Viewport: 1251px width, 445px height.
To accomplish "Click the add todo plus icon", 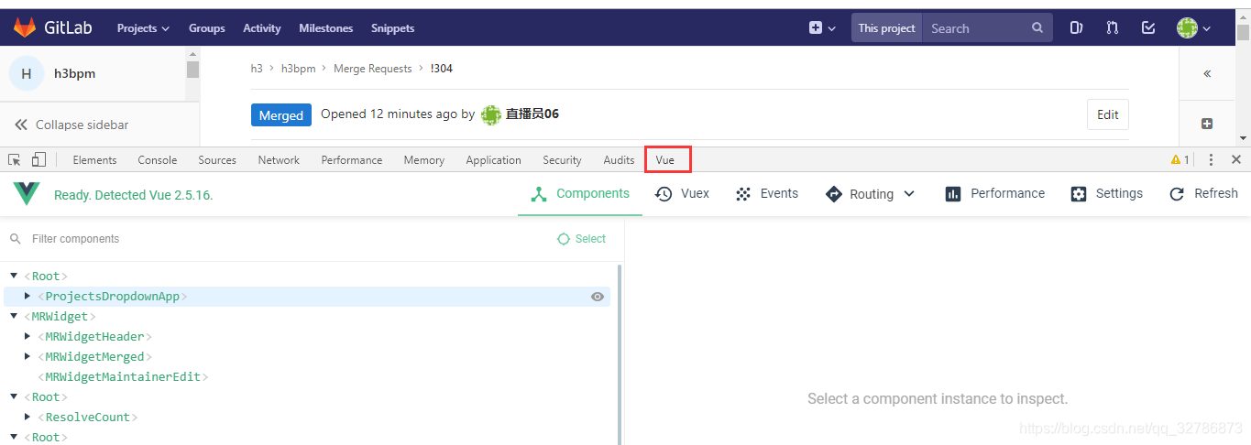I will [1207, 124].
